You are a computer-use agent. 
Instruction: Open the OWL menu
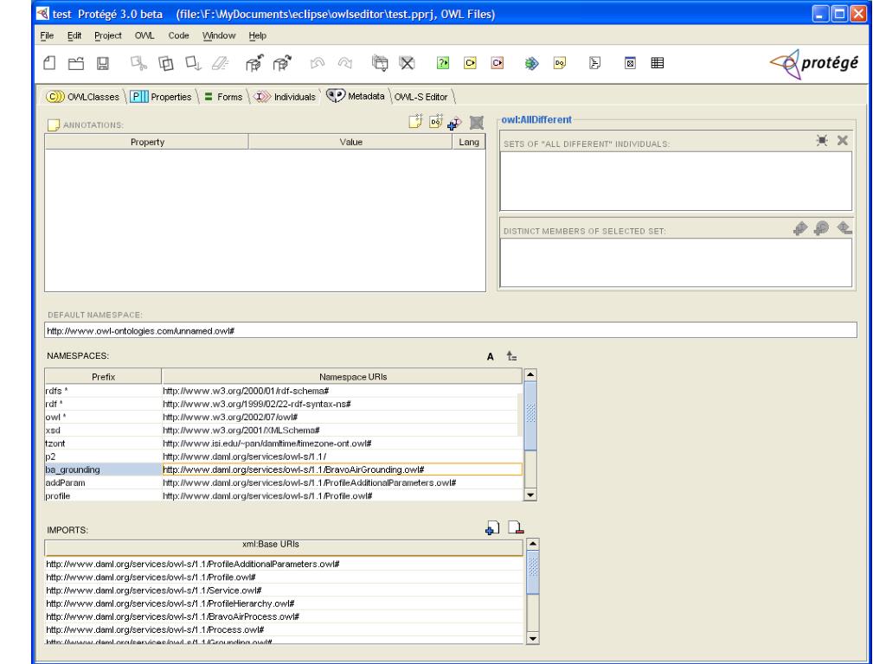point(144,35)
